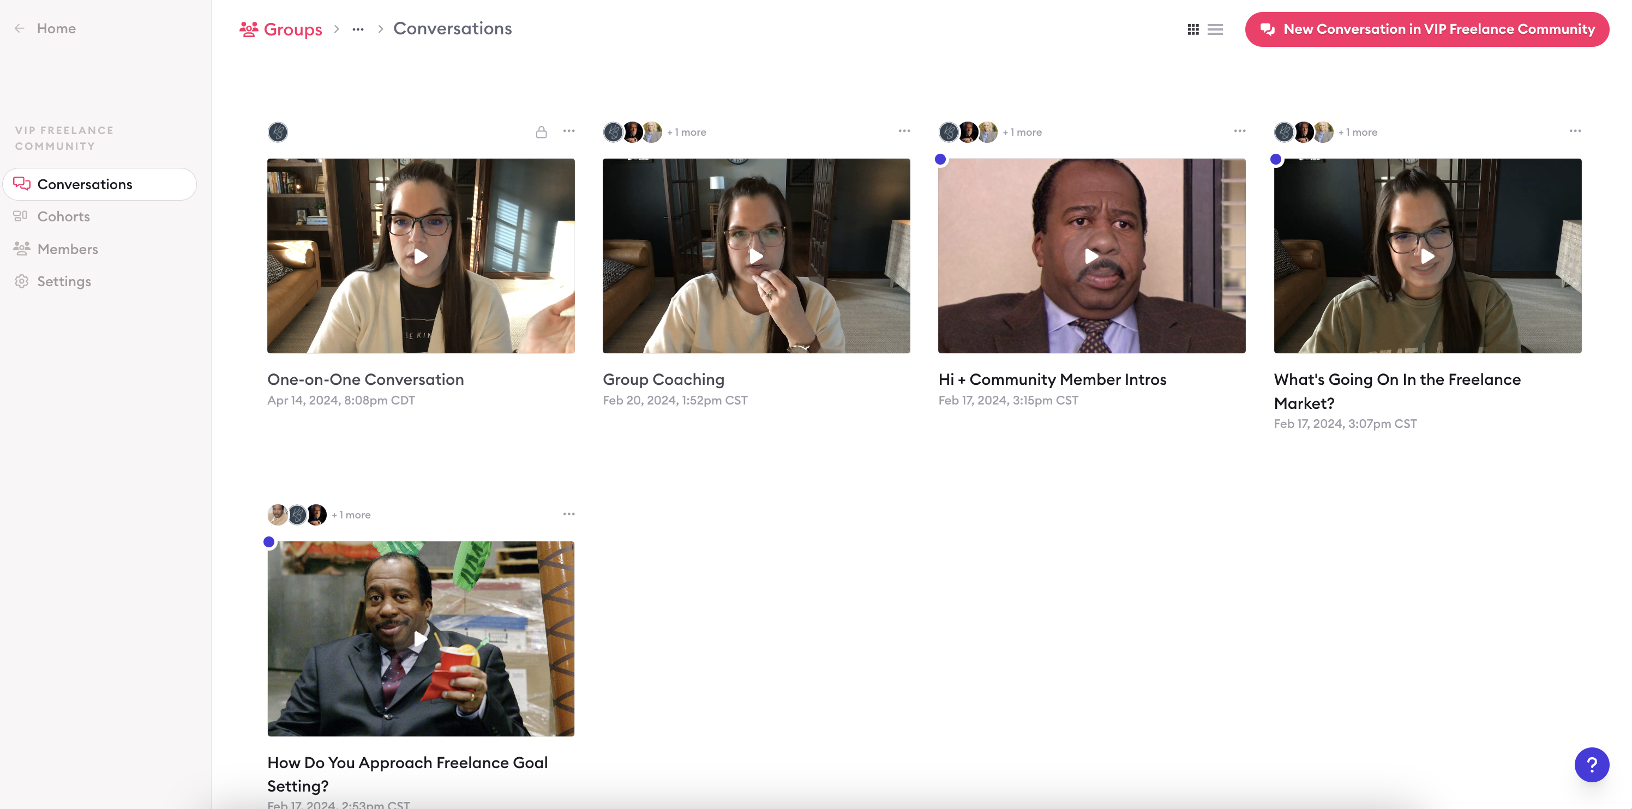Play the Group Coaching video
1632x809 pixels.
point(756,256)
